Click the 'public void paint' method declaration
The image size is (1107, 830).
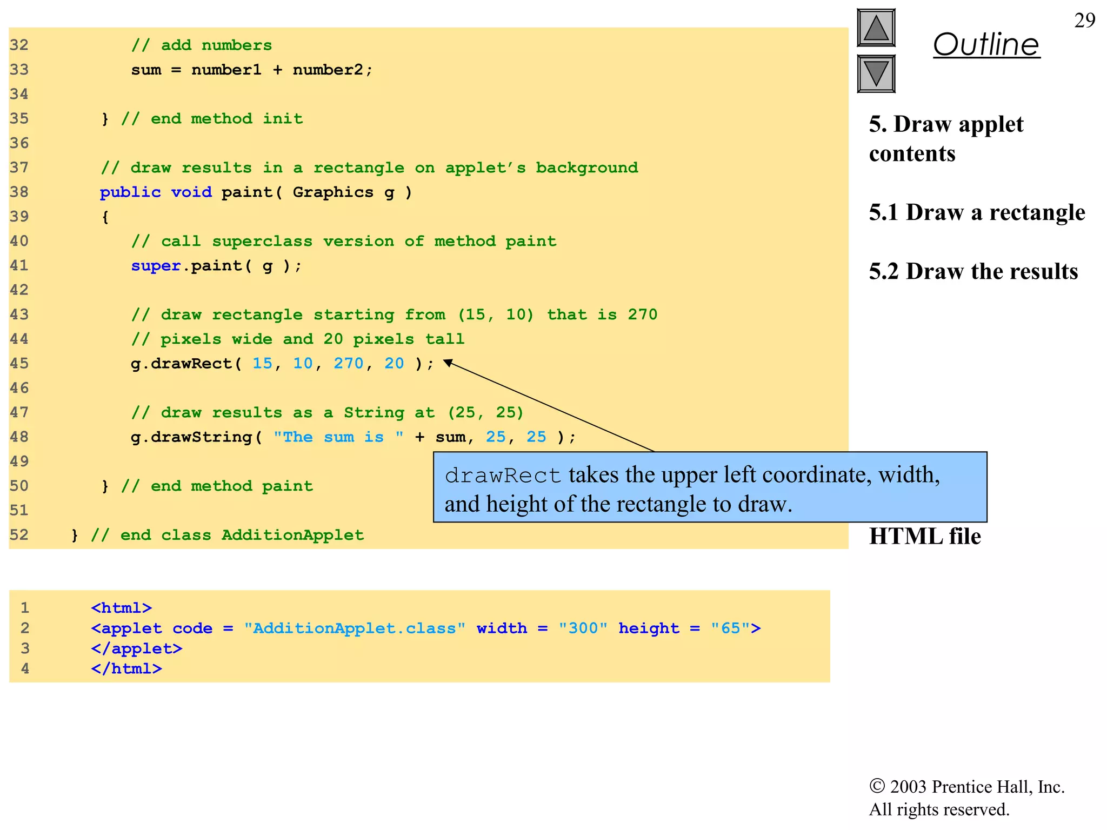[256, 192]
